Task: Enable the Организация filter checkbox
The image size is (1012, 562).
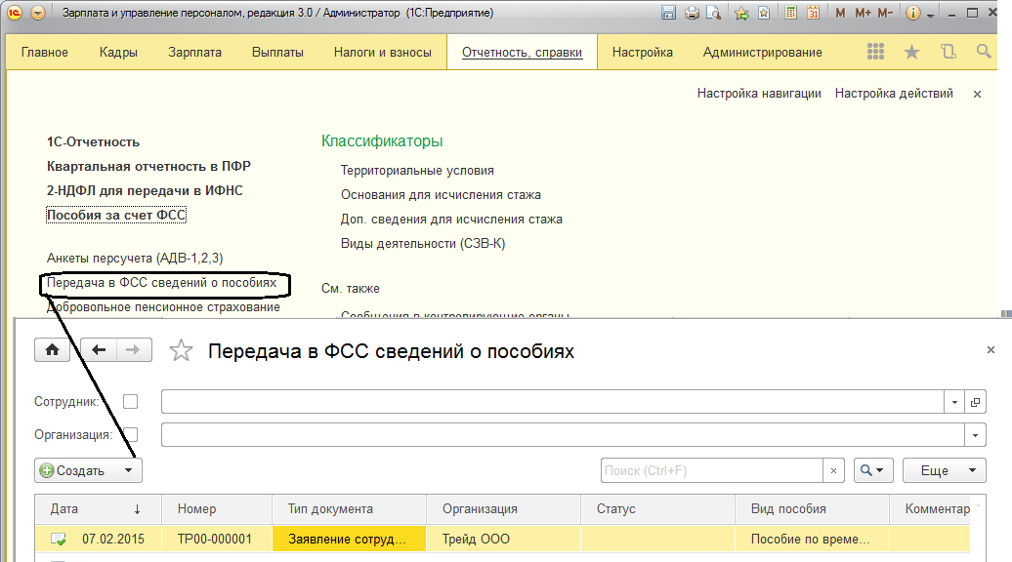Action: coord(130,434)
